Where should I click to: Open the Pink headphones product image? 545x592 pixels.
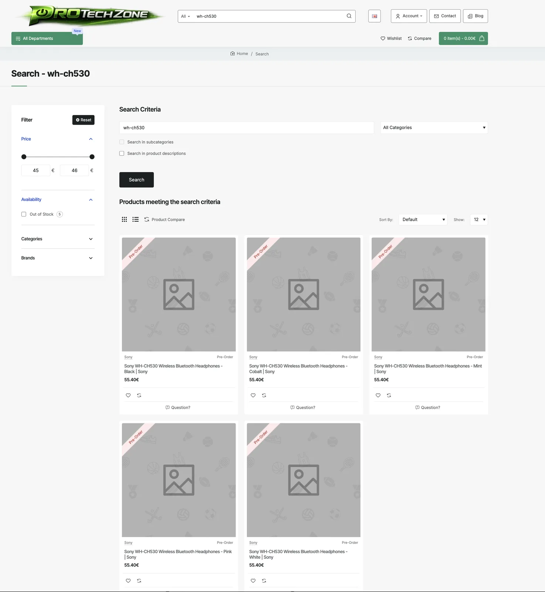(179, 480)
